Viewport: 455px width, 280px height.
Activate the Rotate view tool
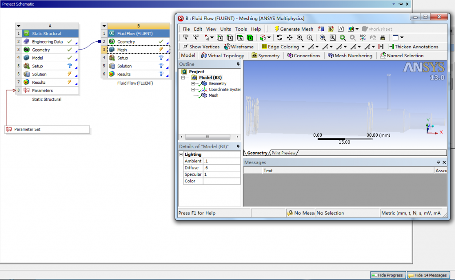(279, 37)
